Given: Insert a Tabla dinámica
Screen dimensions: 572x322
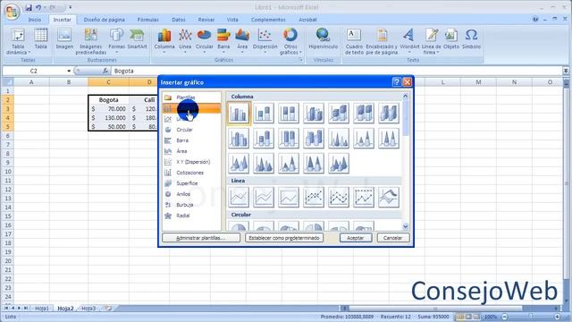Looking at the screenshot, I should click(x=18, y=42).
